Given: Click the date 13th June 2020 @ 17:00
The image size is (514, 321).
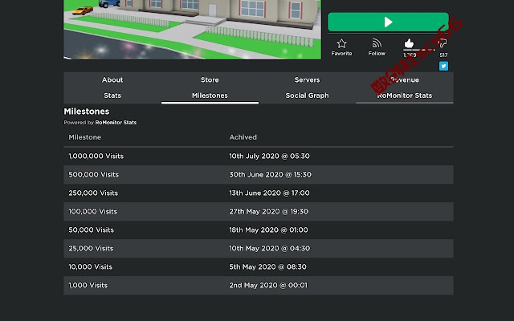Looking at the screenshot, I should [270, 193].
